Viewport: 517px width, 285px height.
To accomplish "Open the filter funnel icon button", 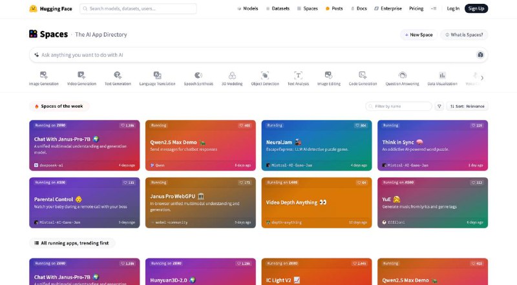I will pyautogui.click(x=439, y=106).
